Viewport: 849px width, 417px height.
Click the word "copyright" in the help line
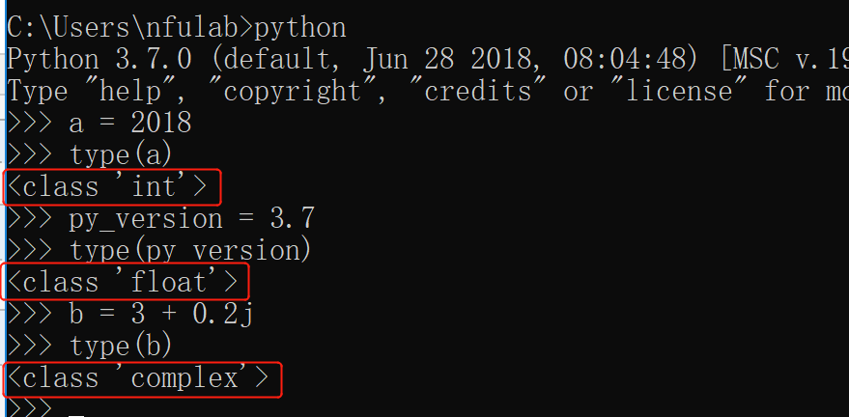tap(292, 92)
